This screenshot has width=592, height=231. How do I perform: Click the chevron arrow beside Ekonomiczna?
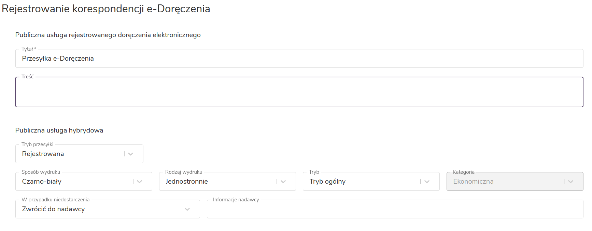(x=571, y=182)
